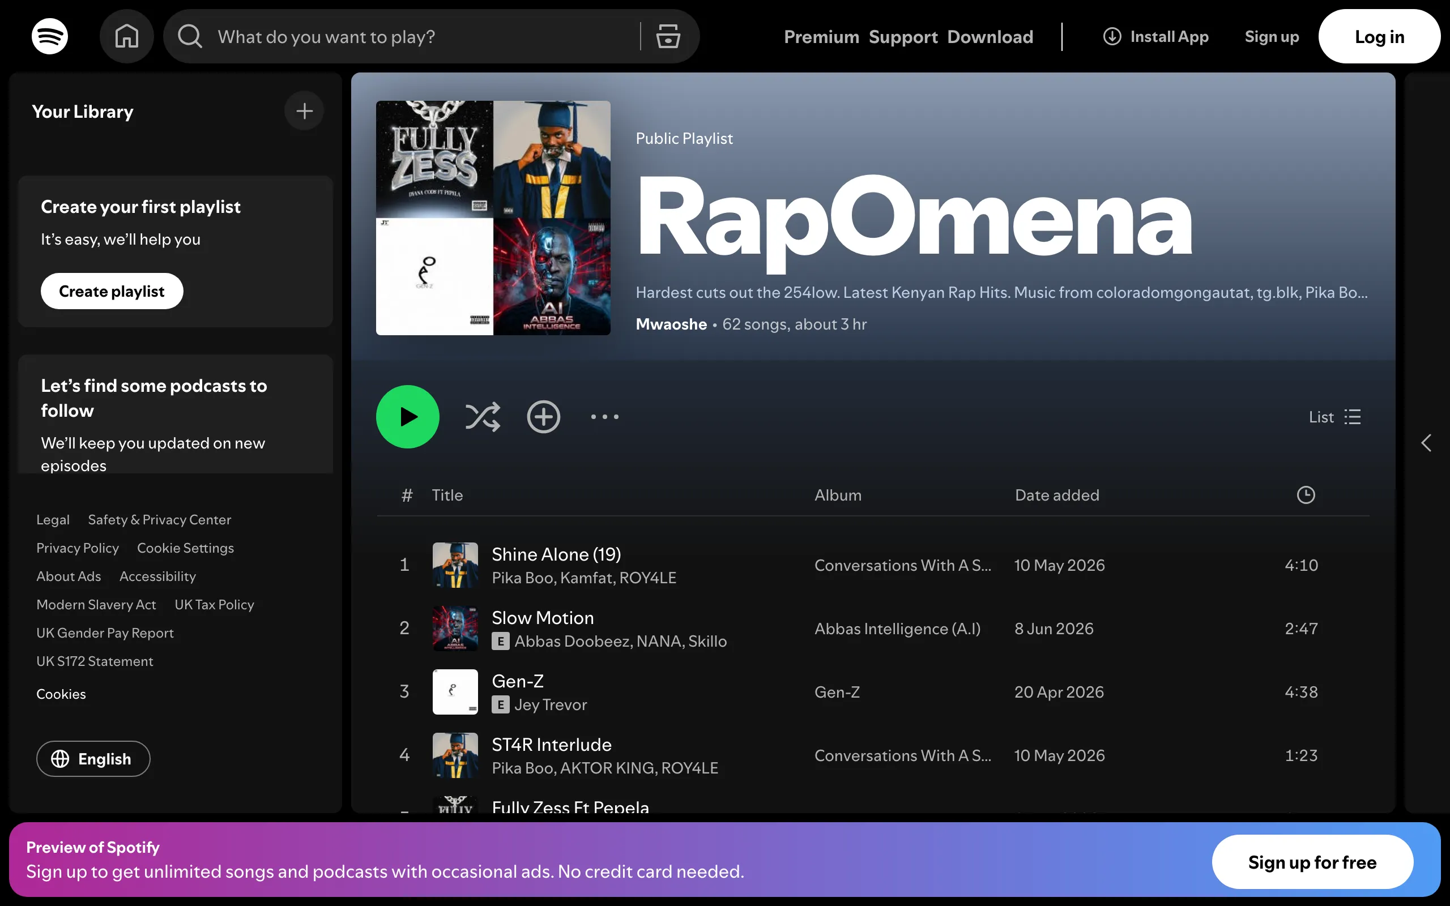
Task: Click the Spotify logo
Action: [50, 36]
